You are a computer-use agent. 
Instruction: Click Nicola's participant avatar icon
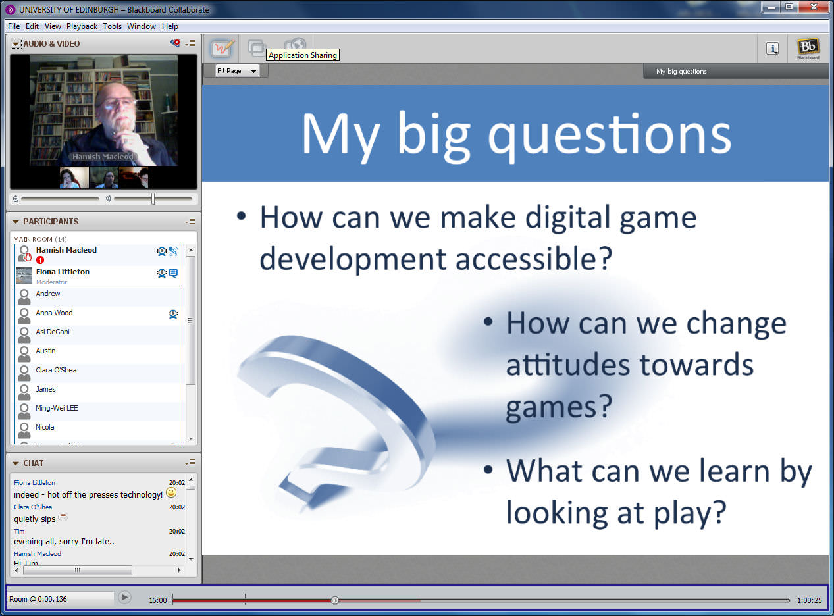pos(24,430)
